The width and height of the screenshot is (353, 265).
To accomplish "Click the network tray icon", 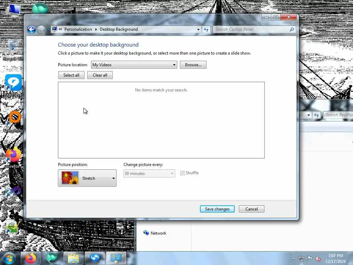I will point(301,258).
